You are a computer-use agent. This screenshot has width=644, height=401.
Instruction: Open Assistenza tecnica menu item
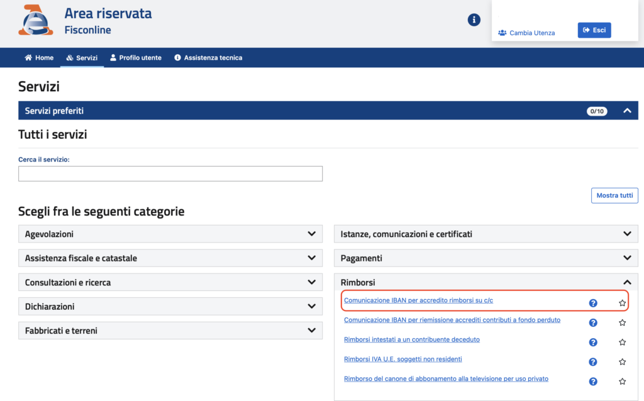click(208, 58)
